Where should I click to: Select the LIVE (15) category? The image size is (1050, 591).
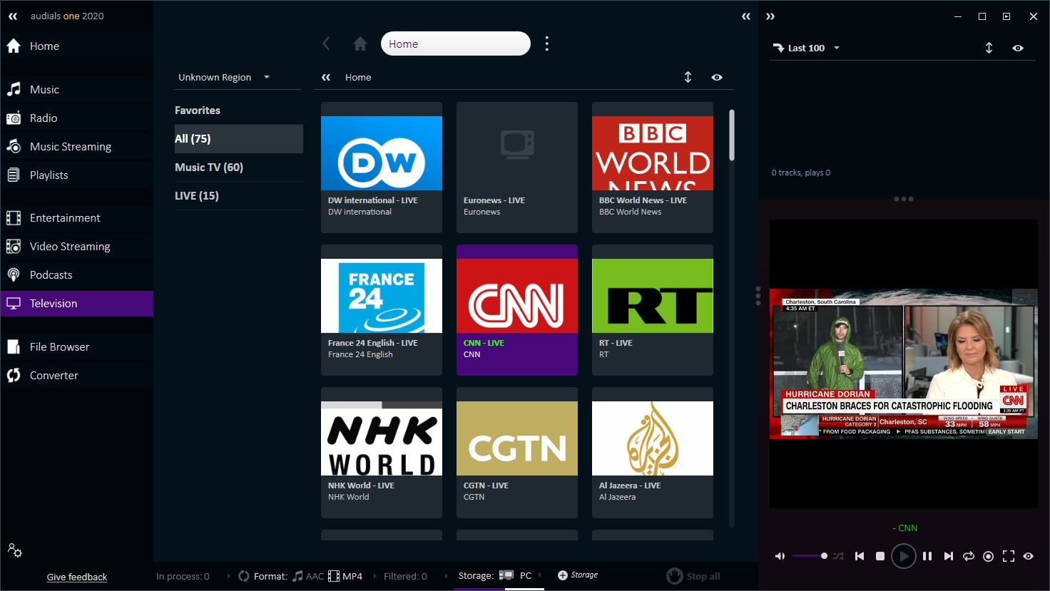coord(238,195)
